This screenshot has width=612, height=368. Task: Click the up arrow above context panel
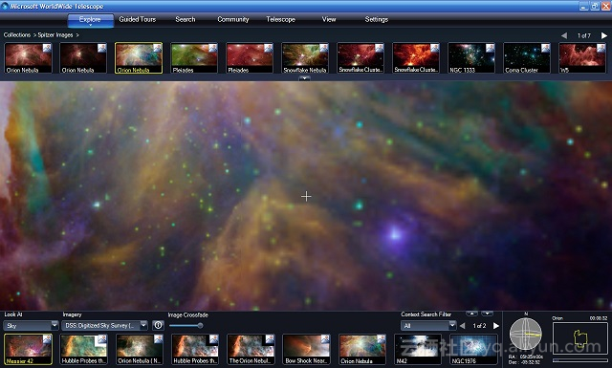471,314
